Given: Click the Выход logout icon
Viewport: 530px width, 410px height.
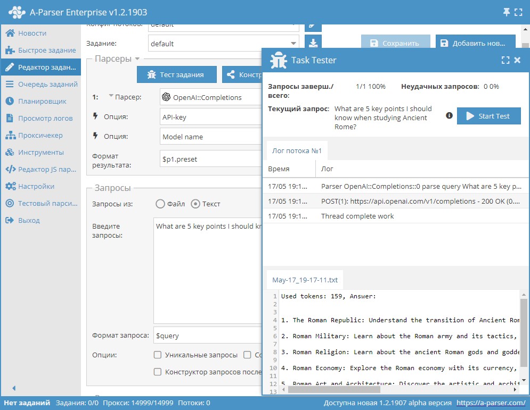Looking at the screenshot, I should point(10,220).
